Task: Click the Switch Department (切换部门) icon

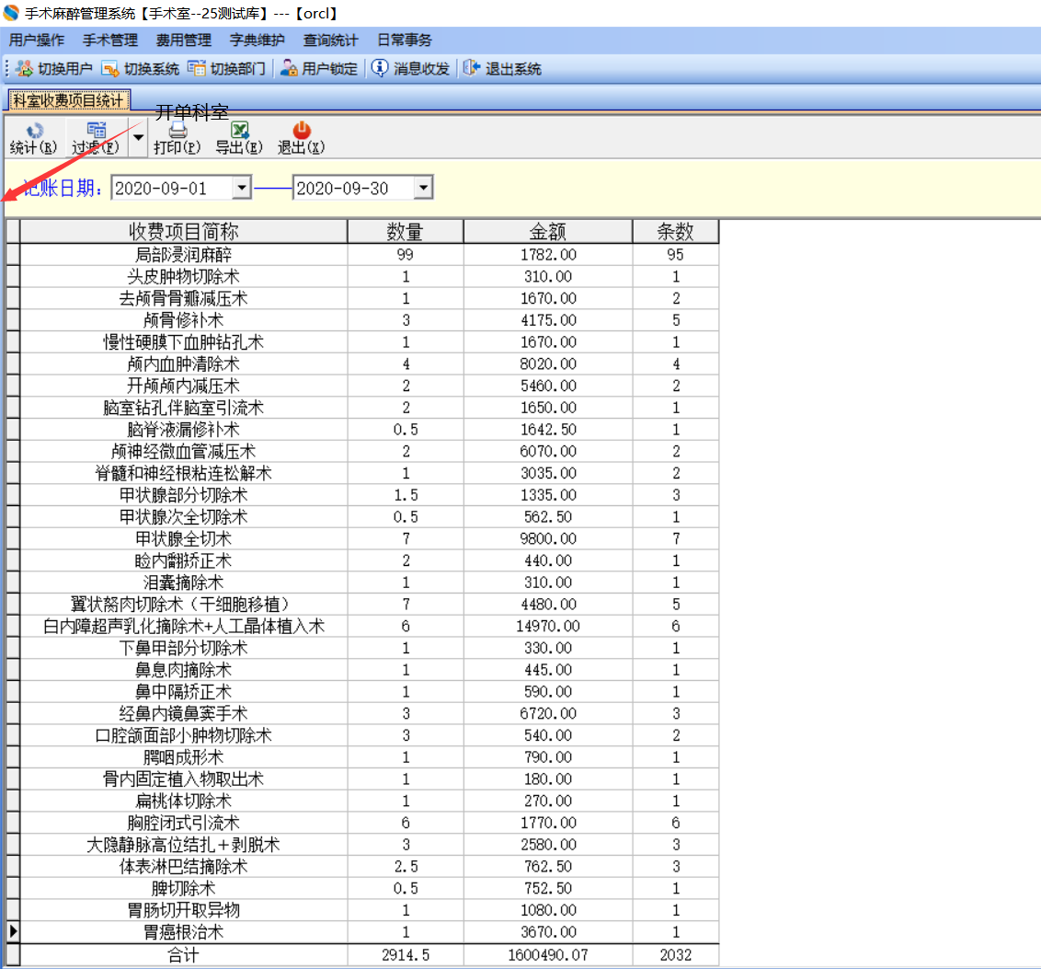Action: (x=196, y=68)
